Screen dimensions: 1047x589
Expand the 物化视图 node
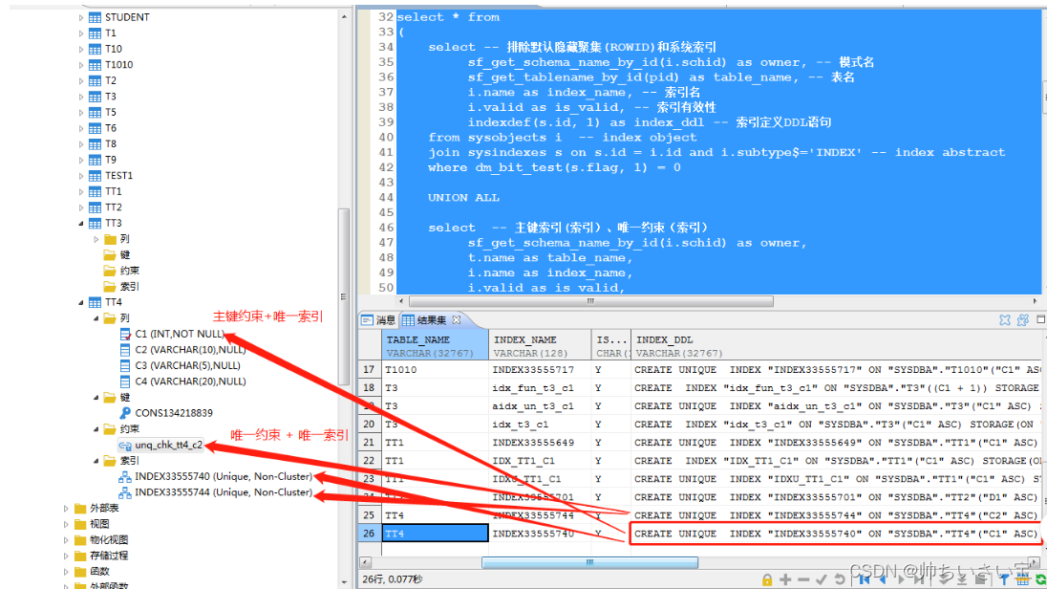[x=66, y=540]
